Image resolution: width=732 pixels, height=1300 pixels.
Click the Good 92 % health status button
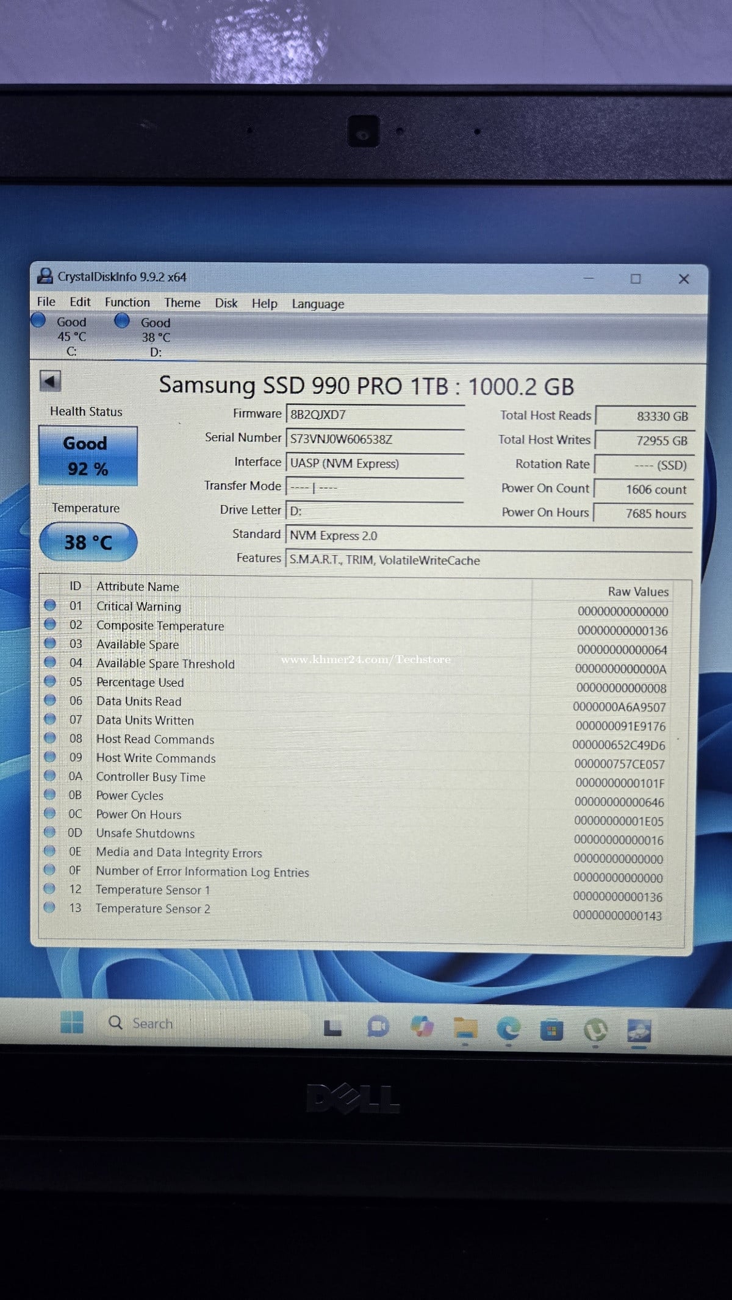88,456
